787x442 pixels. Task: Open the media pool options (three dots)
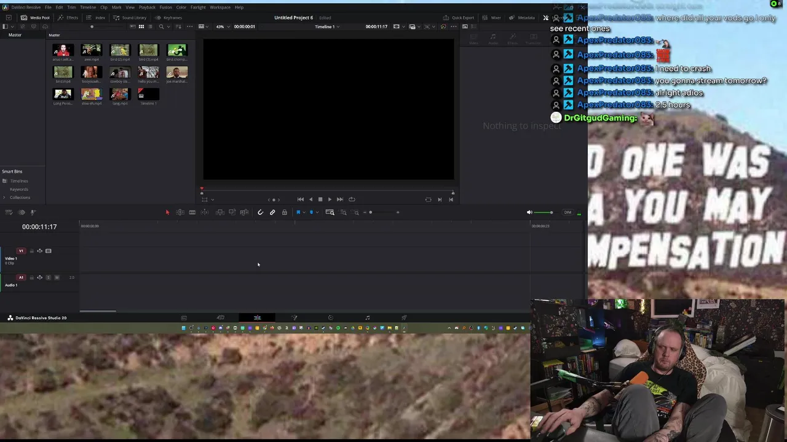click(189, 26)
